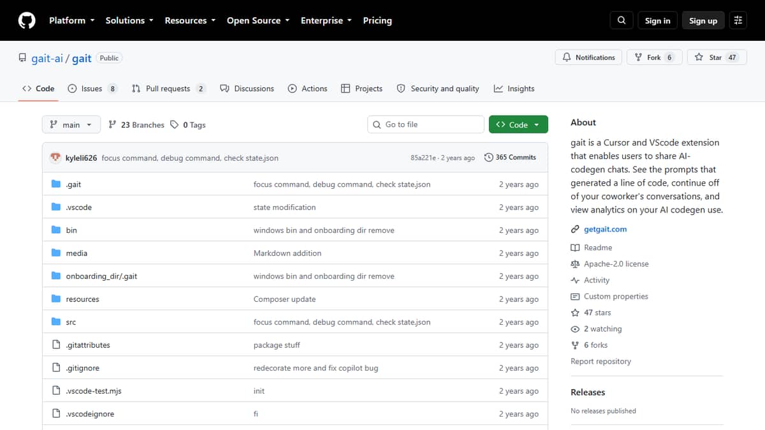Click the kyleli626 avatar image
The image size is (765, 430).
[x=55, y=158]
